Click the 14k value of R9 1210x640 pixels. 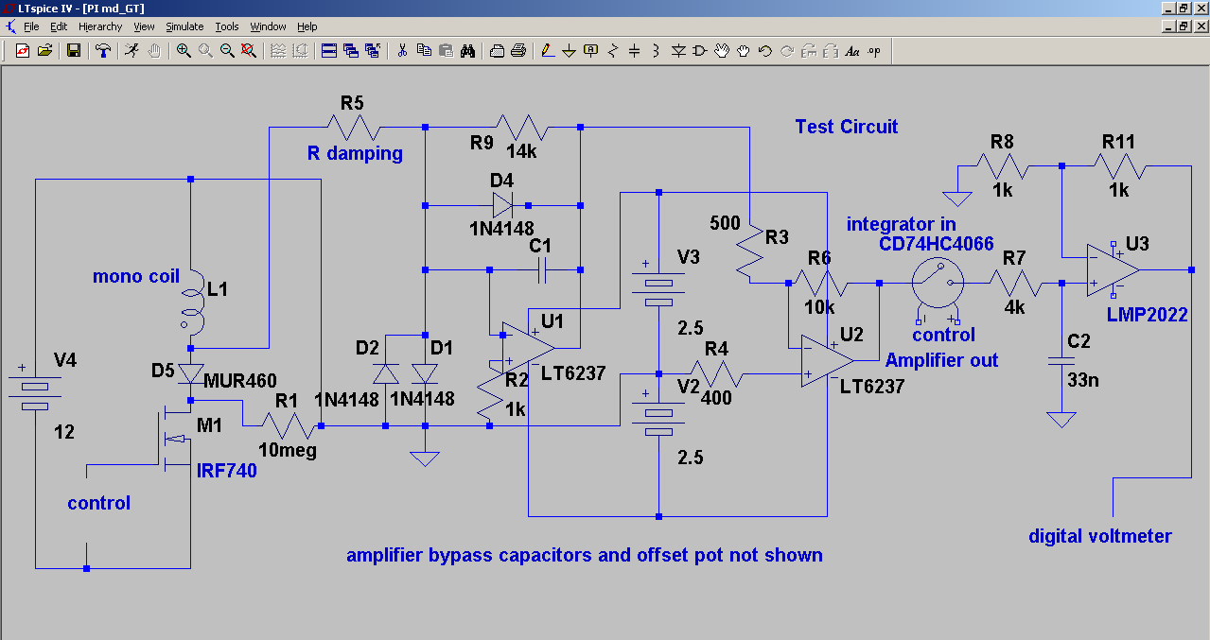(521, 150)
